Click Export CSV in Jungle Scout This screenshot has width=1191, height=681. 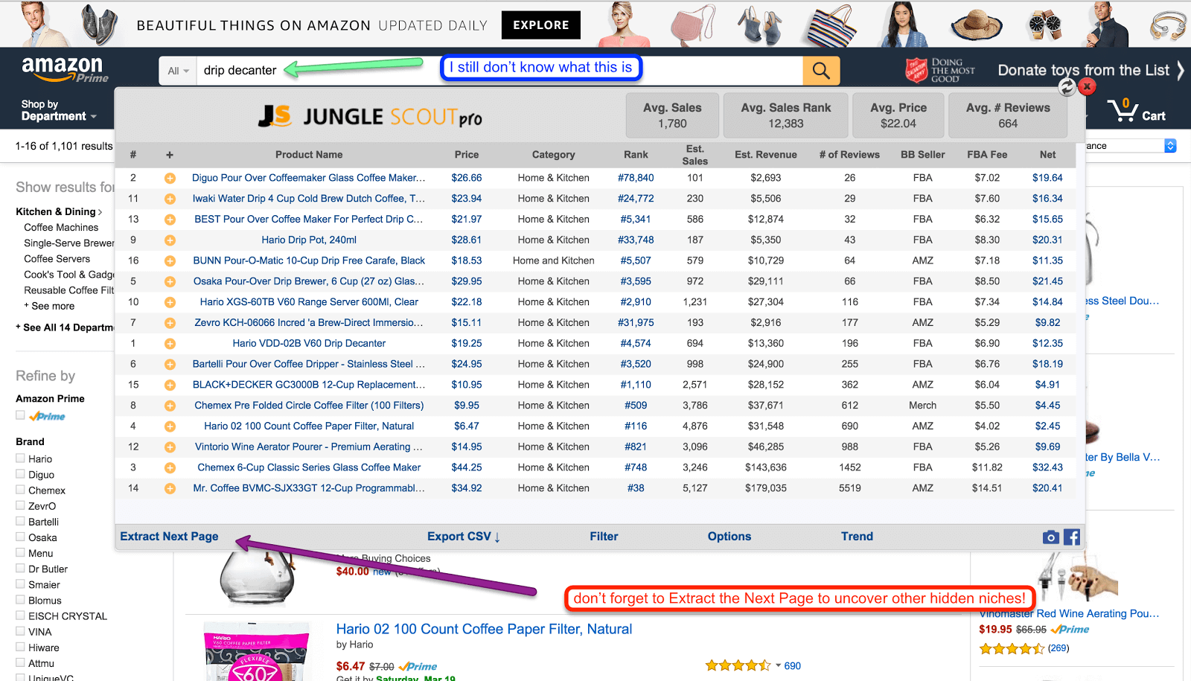coord(464,537)
